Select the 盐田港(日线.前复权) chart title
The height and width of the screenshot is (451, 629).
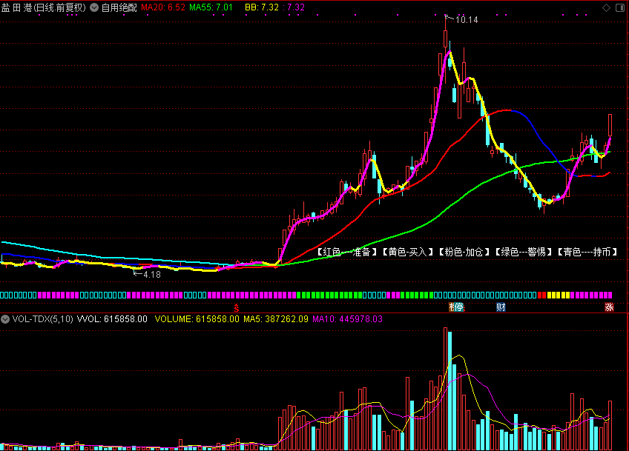coord(43,7)
